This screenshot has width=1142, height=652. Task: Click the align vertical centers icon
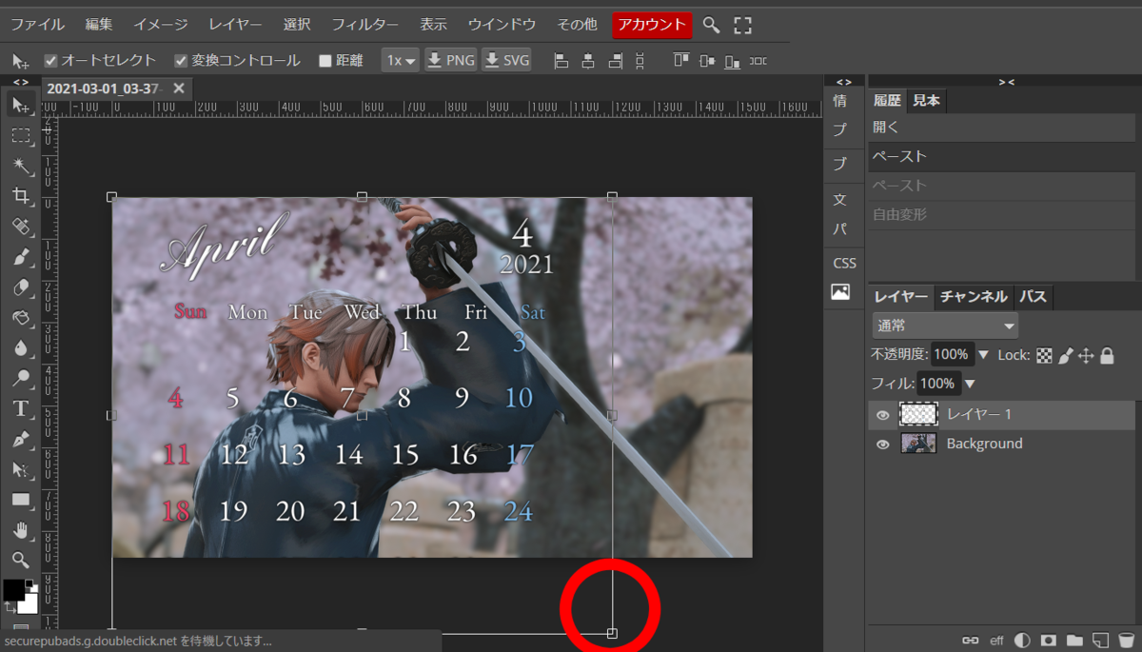(x=706, y=61)
